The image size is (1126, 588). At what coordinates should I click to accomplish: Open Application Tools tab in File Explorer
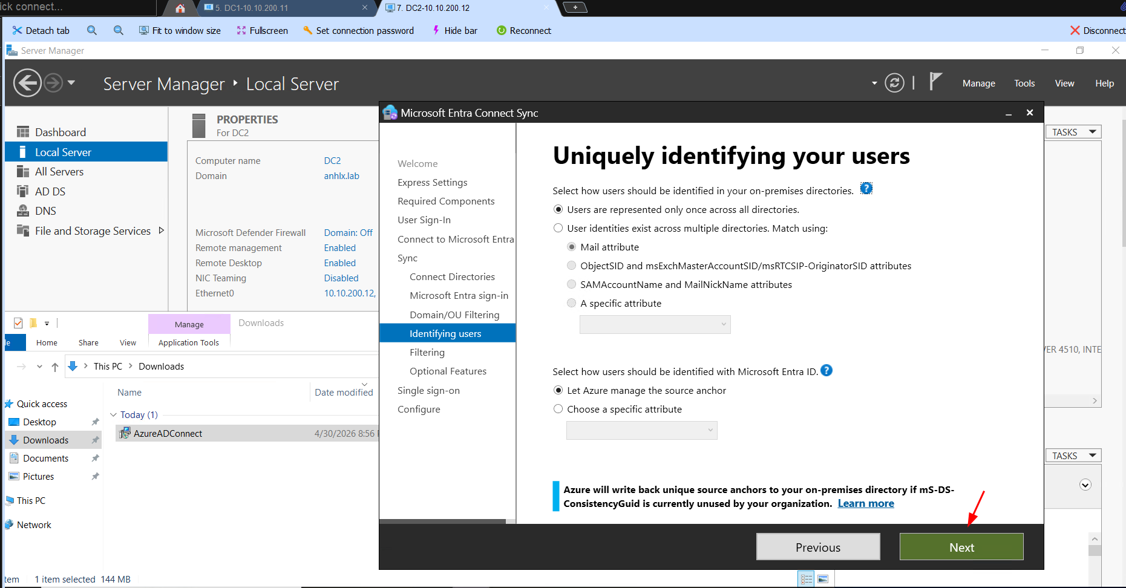coord(189,342)
